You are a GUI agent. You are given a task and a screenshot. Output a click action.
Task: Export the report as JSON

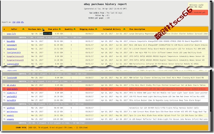[x=18, y=22]
